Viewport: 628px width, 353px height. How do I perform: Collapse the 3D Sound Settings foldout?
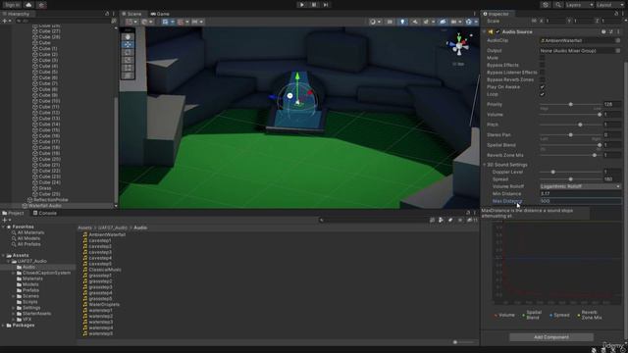click(x=484, y=165)
